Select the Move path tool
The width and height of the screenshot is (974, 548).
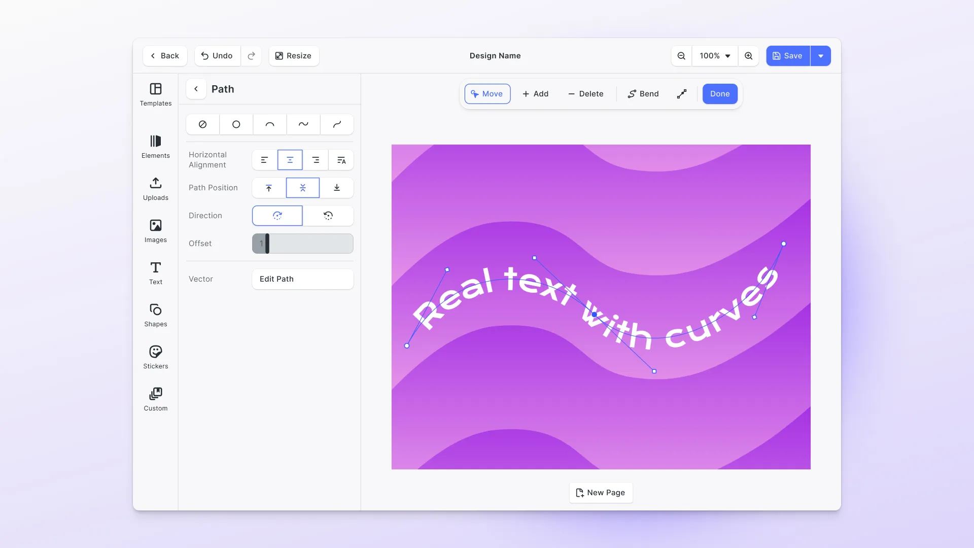[488, 94]
